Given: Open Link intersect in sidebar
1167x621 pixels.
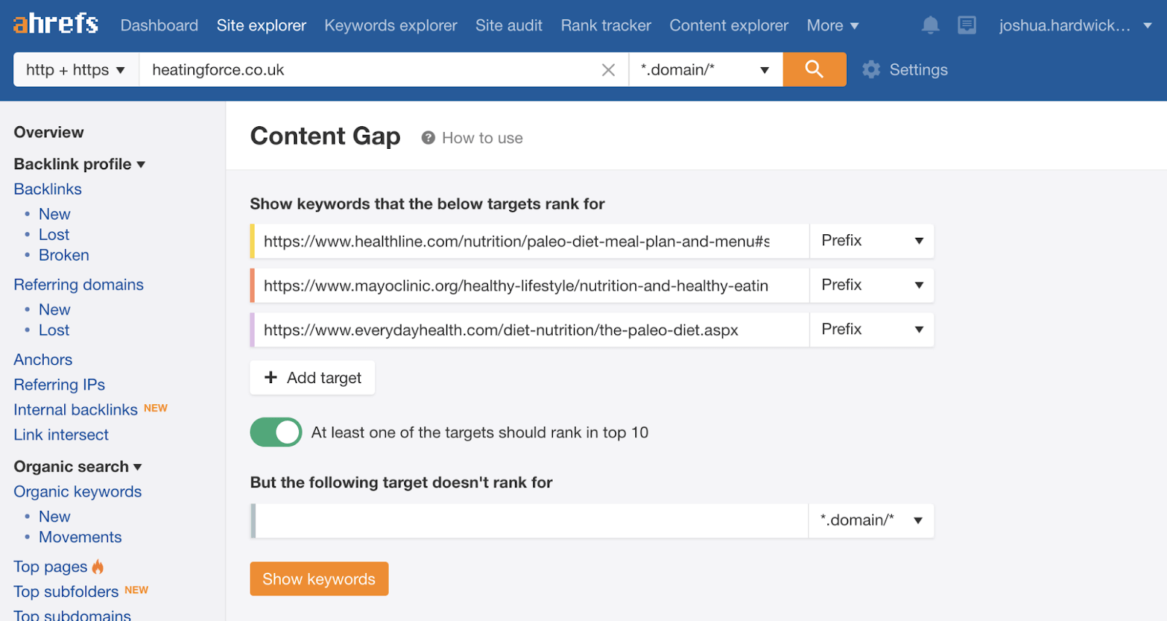Looking at the screenshot, I should click(x=61, y=435).
